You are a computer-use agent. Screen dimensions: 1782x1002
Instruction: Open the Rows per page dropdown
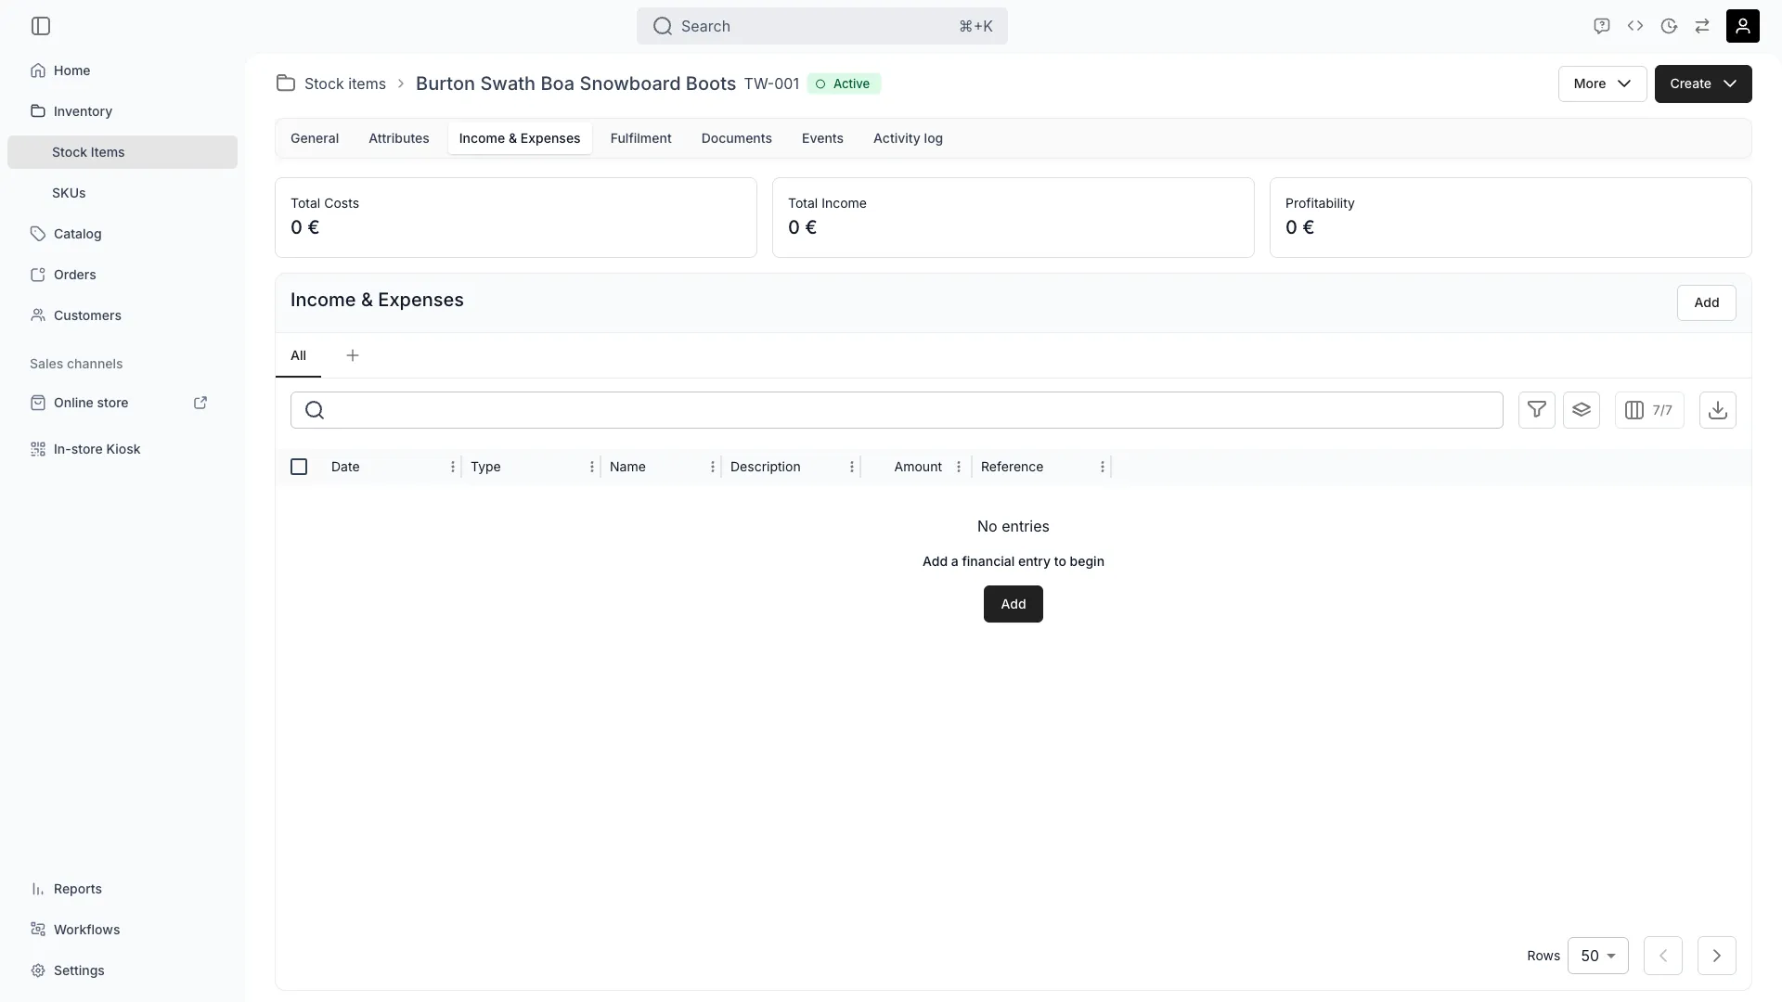click(x=1598, y=956)
